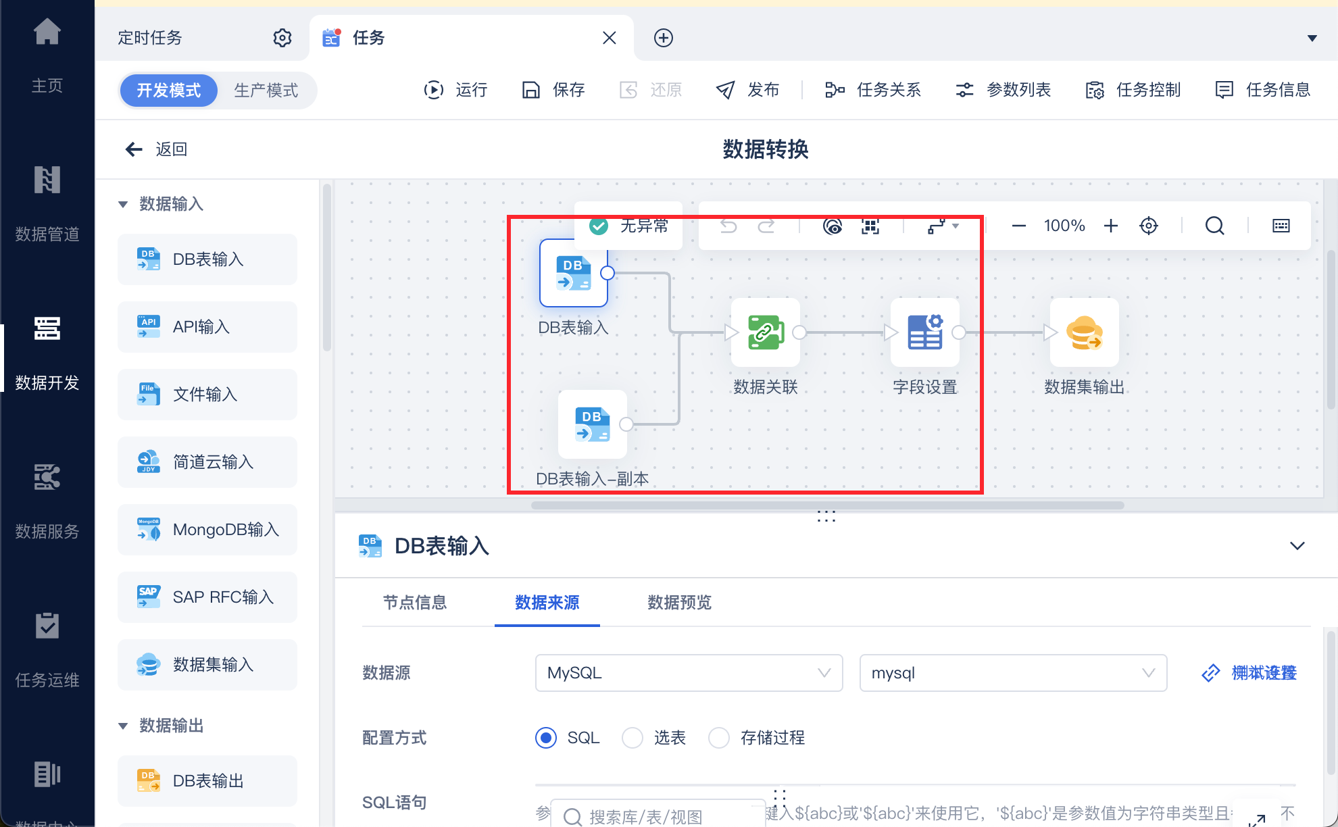Click the locate/center canvas target icon
Screen dimensions: 1338x827
click(1149, 226)
